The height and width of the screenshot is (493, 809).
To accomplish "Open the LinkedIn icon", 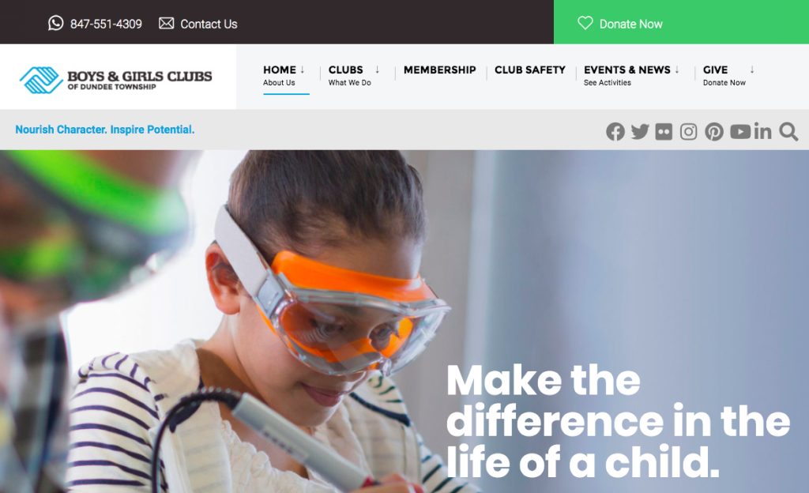I will (762, 131).
